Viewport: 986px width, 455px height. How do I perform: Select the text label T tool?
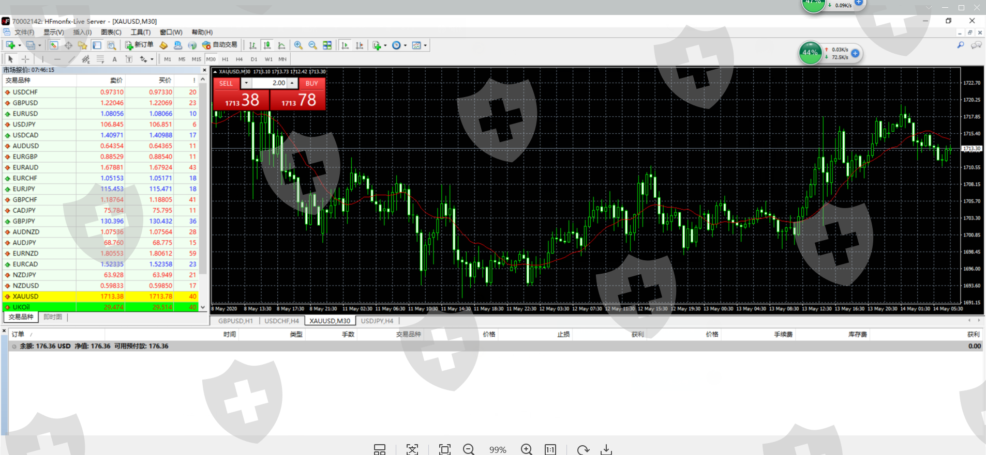(x=129, y=59)
